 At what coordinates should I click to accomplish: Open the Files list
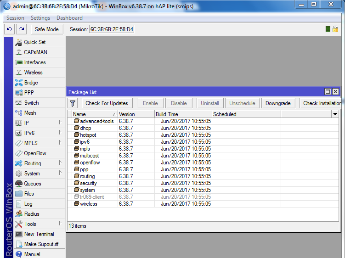tap(40, 194)
